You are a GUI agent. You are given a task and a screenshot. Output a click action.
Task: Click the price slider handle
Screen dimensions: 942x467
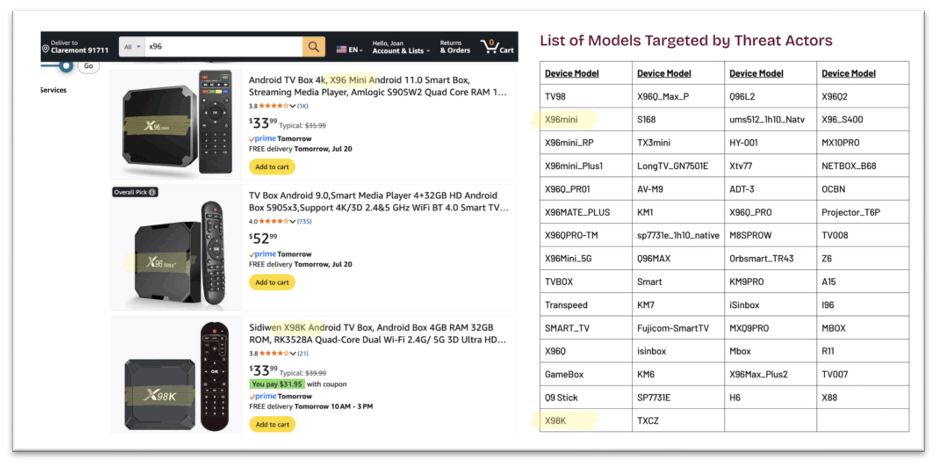pos(66,66)
